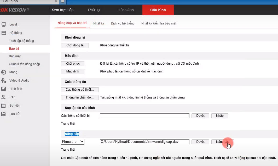The height and width of the screenshot is (166, 278).
Task: Open the Sự kiện event icon
Action: tap(4, 106)
